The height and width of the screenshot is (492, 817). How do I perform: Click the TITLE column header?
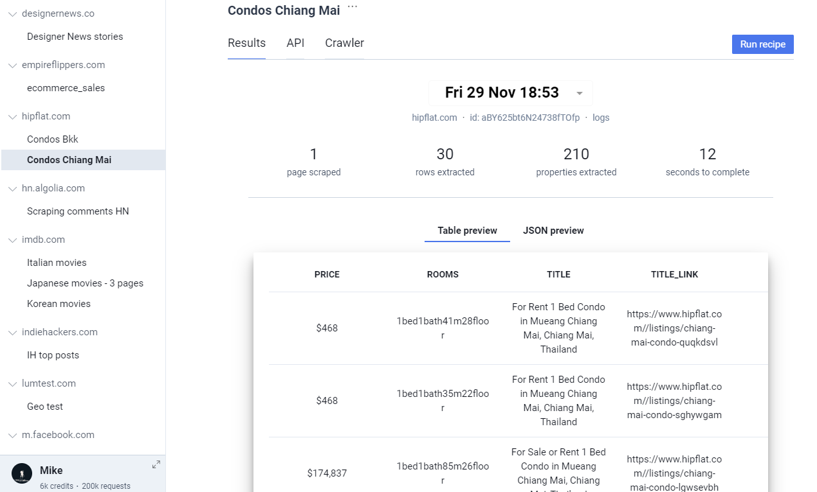(x=558, y=274)
